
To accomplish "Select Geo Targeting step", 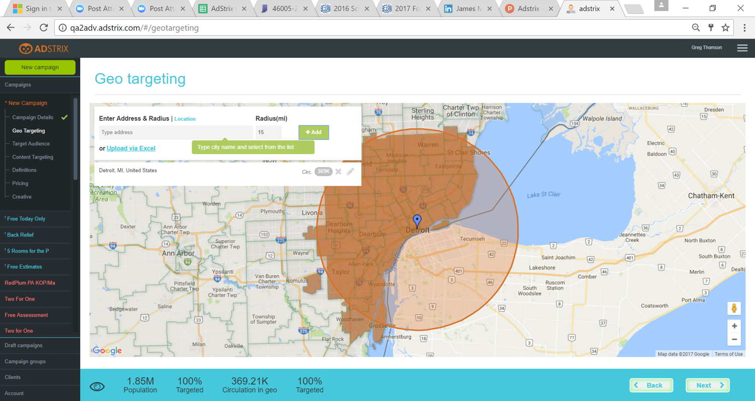I will point(29,131).
